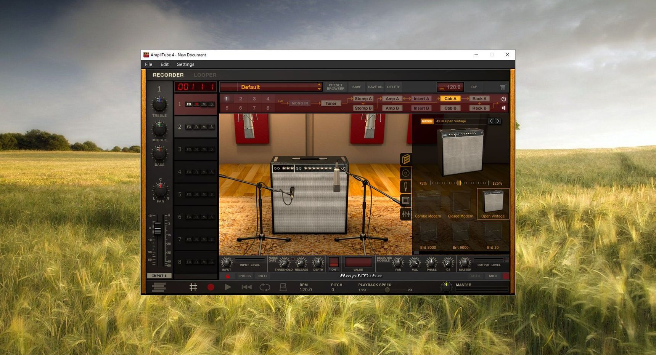The image size is (656, 355).
Task: Click the speaker mute icon in chain
Action: [x=503, y=108]
